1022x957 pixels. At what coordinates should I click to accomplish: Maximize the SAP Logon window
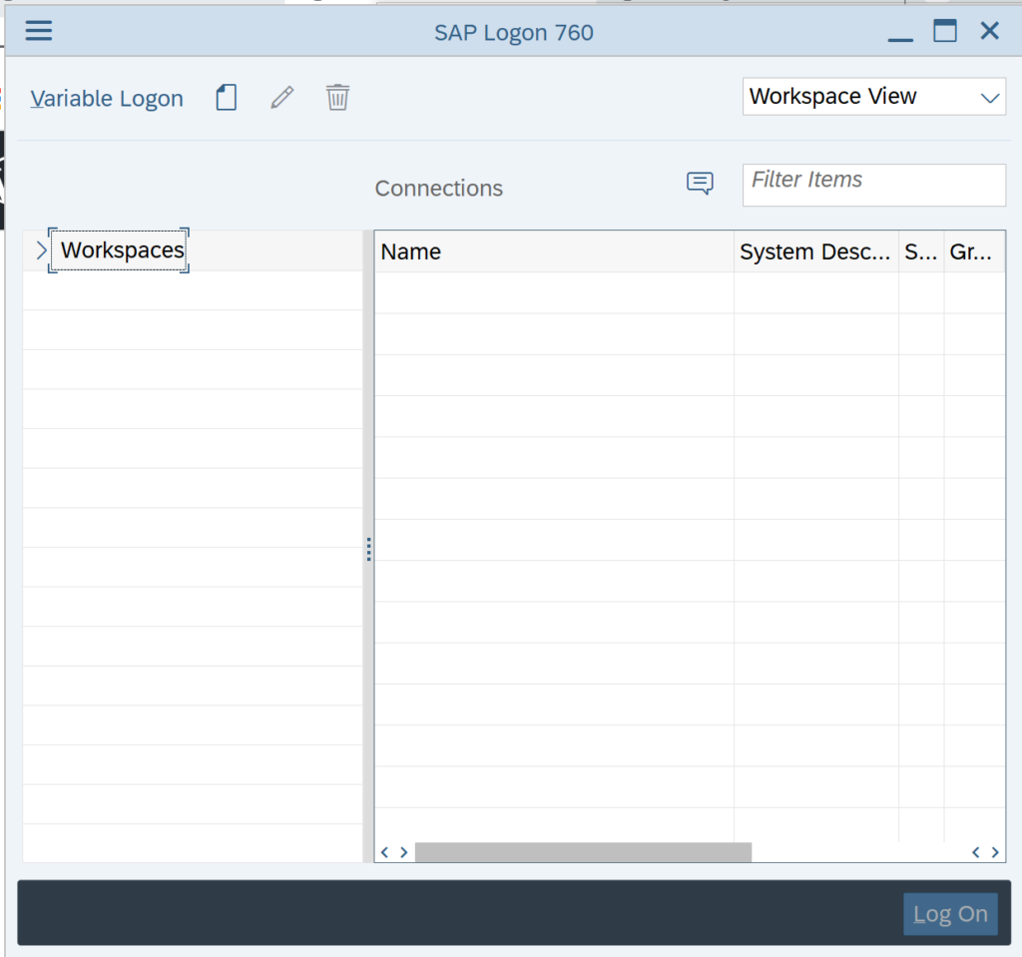pyautogui.click(x=944, y=32)
